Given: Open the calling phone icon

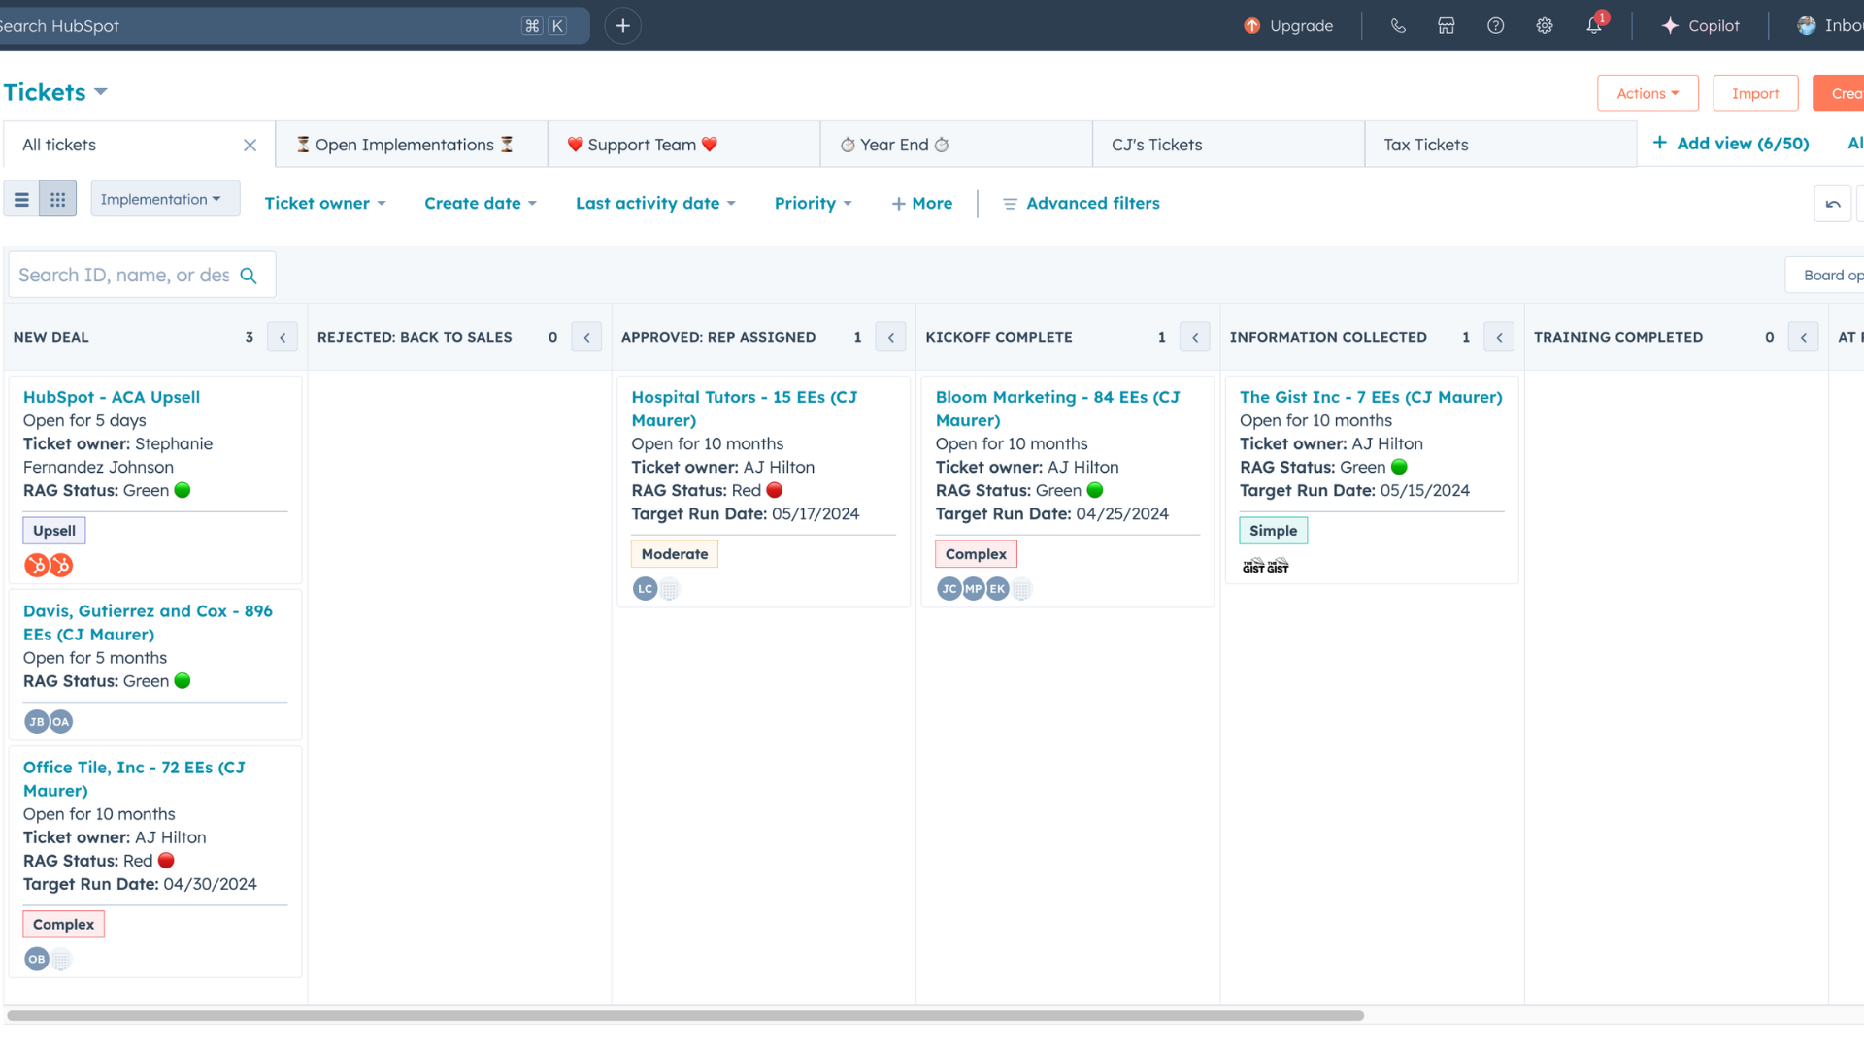Looking at the screenshot, I should [x=1398, y=26].
